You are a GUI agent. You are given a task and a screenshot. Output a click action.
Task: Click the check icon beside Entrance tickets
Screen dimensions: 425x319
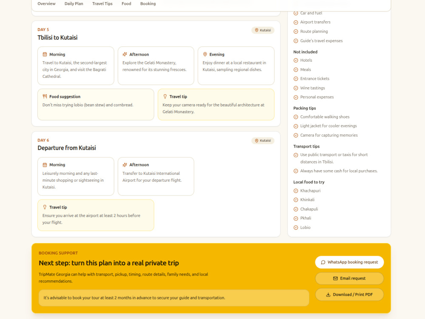(x=296, y=79)
